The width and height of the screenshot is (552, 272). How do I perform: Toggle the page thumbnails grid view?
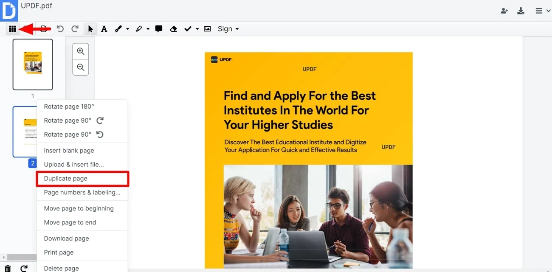(x=12, y=29)
